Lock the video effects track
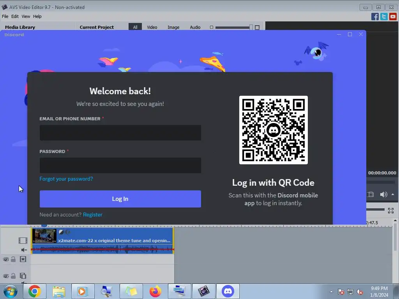Viewport: 399px width, 299px height. coord(13,259)
